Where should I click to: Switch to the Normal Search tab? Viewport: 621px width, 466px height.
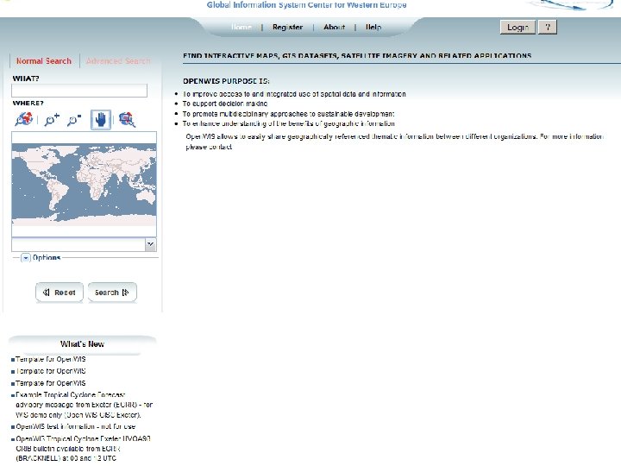point(44,61)
